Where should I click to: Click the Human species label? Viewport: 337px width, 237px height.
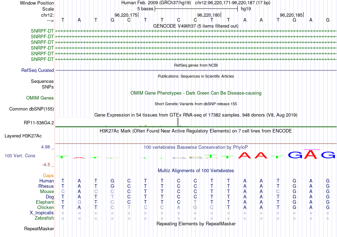pyautogui.click(x=46, y=181)
